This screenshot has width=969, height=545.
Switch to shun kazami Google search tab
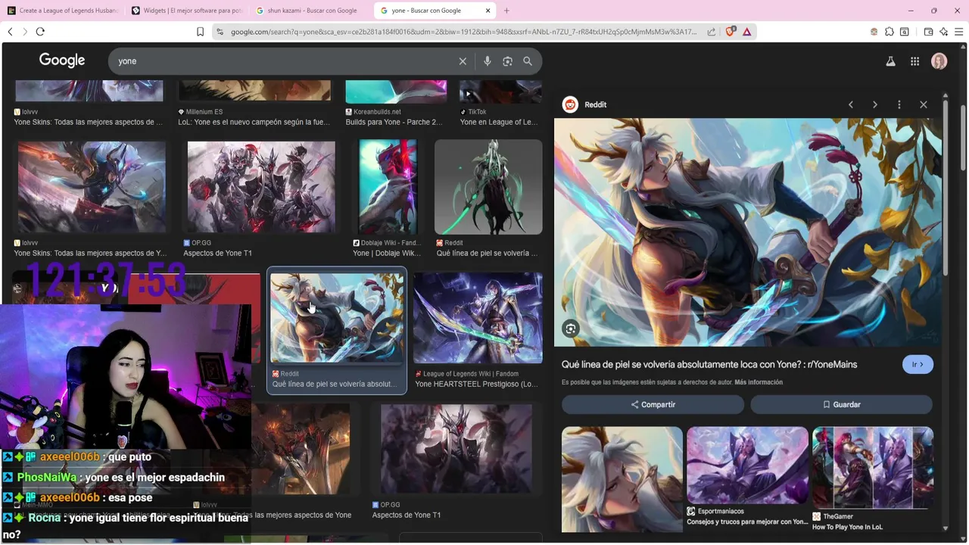[x=310, y=11]
